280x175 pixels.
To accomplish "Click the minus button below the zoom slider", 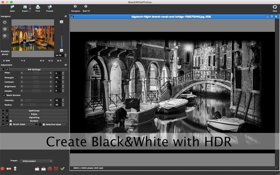I will point(62,50).
